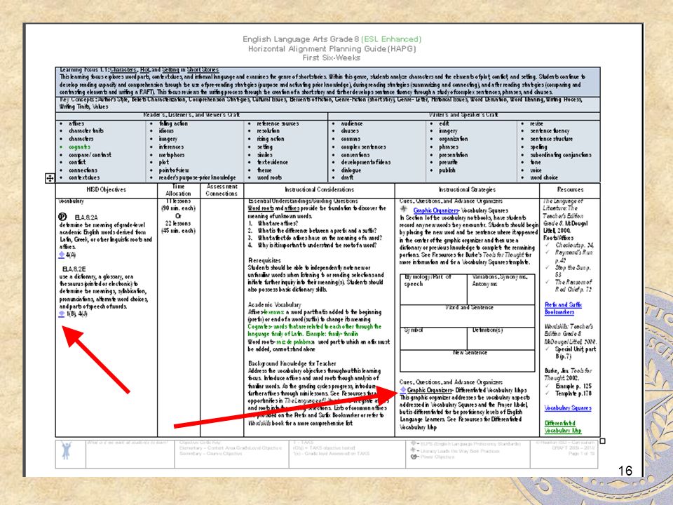Click the Power Objective legend icon in footer
673x505 pixels.
coord(414,457)
